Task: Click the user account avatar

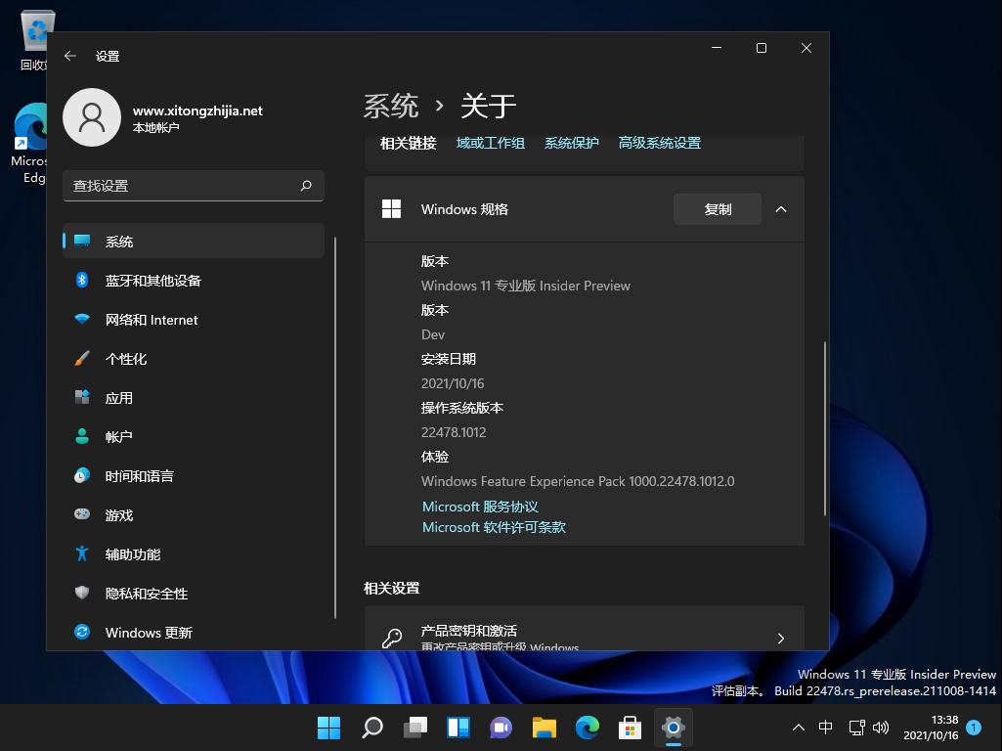Action: 92,117
